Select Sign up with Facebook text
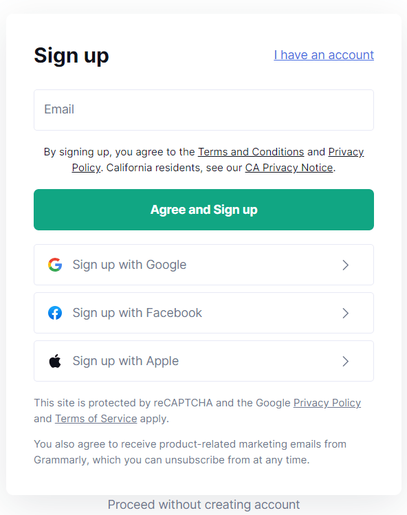Viewport: 407px width, 515px height. [x=137, y=313]
